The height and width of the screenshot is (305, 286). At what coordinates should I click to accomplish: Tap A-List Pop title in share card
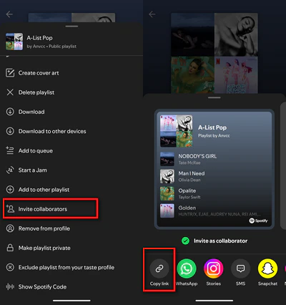(x=212, y=127)
